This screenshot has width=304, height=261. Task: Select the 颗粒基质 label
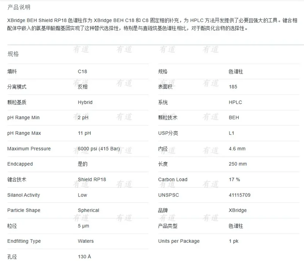[x=17, y=102]
